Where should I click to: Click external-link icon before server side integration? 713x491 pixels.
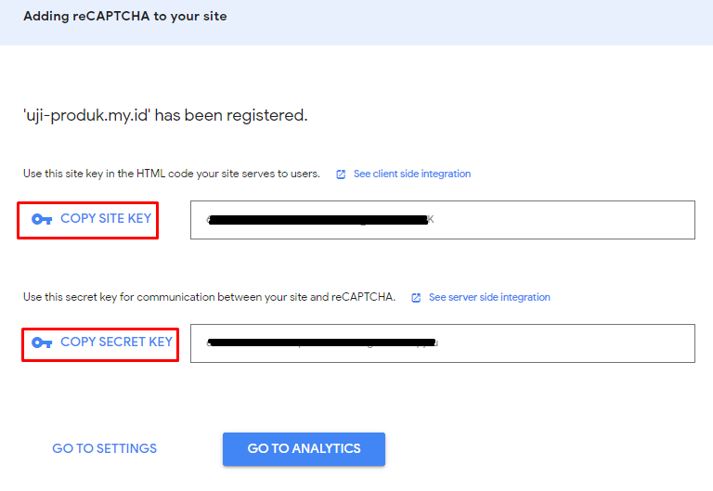417,298
